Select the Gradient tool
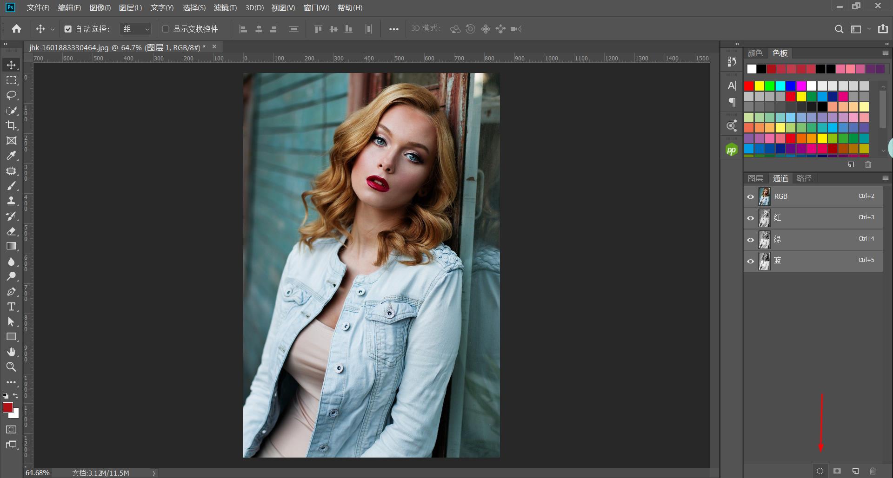The image size is (893, 478). pos(11,246)
